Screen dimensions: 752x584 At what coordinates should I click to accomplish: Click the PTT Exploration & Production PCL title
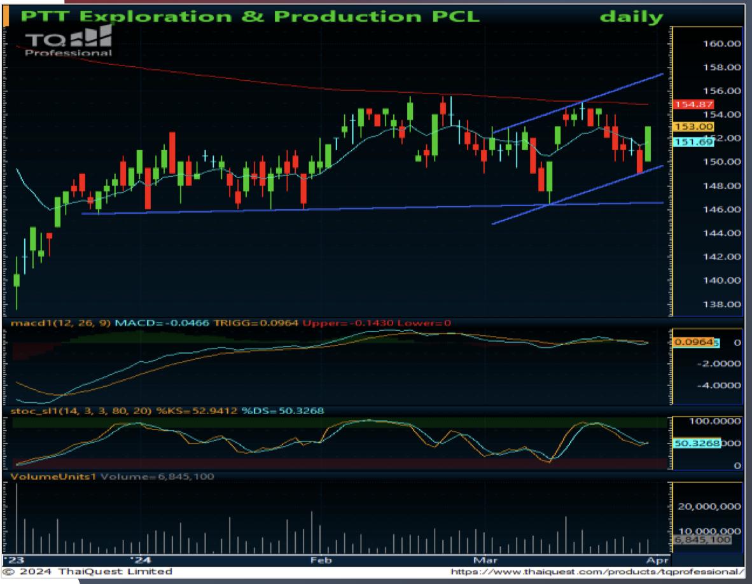point(250,17)
